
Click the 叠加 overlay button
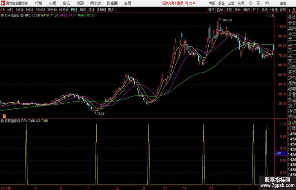(220, 10)
